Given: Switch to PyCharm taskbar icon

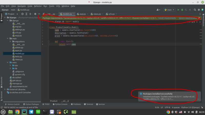Looking at the screenshot, I should 24,112.
